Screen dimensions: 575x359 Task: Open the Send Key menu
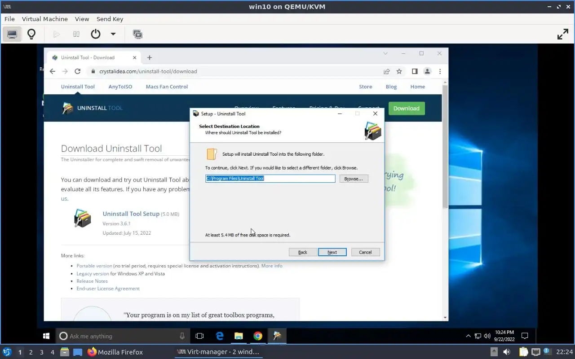110,19
